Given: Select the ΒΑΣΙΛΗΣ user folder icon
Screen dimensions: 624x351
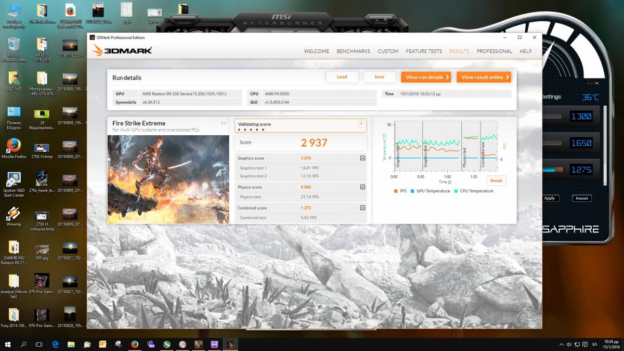Looking at the screenshot, I should click(x=14, y=81).
